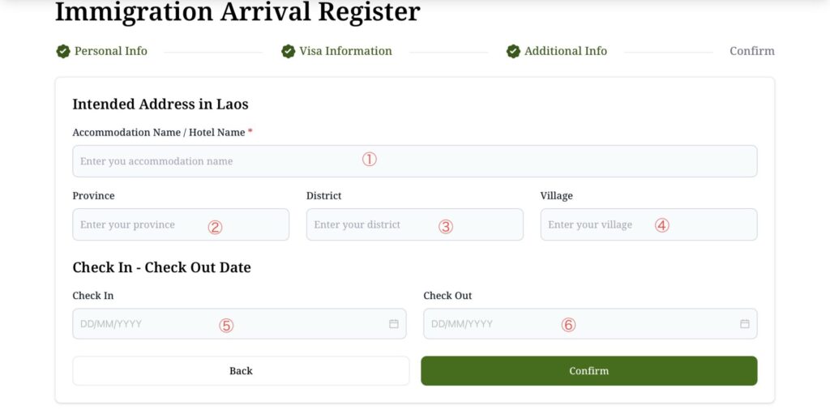Open the Check In calendar icon
Image resolution: width=830 pixels, height=418 pixels.
[394, 324]
